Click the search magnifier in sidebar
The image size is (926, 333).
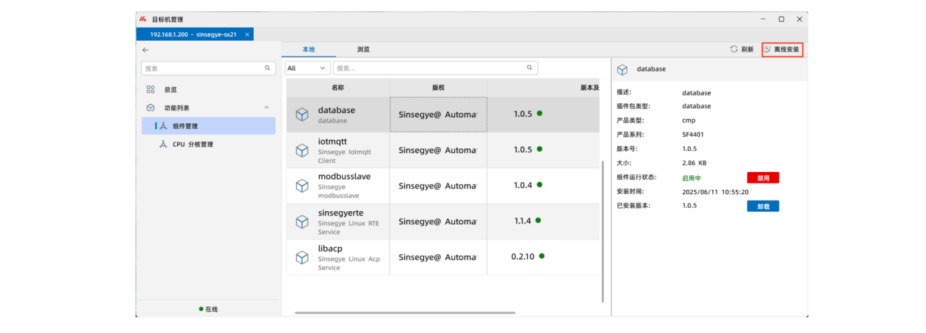(268, 68)
